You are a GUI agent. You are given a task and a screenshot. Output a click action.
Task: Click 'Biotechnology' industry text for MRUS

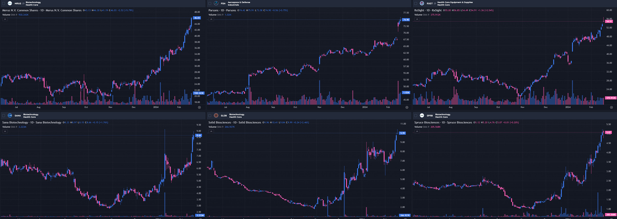[x=33, y=2]
